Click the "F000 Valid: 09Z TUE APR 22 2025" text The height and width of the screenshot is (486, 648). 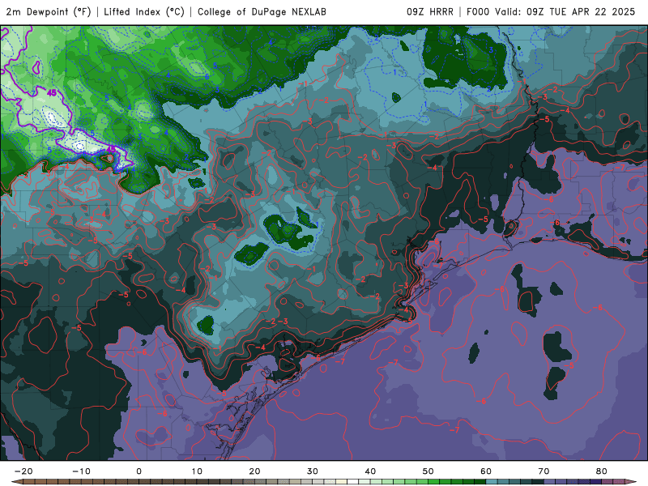(551, 12)
